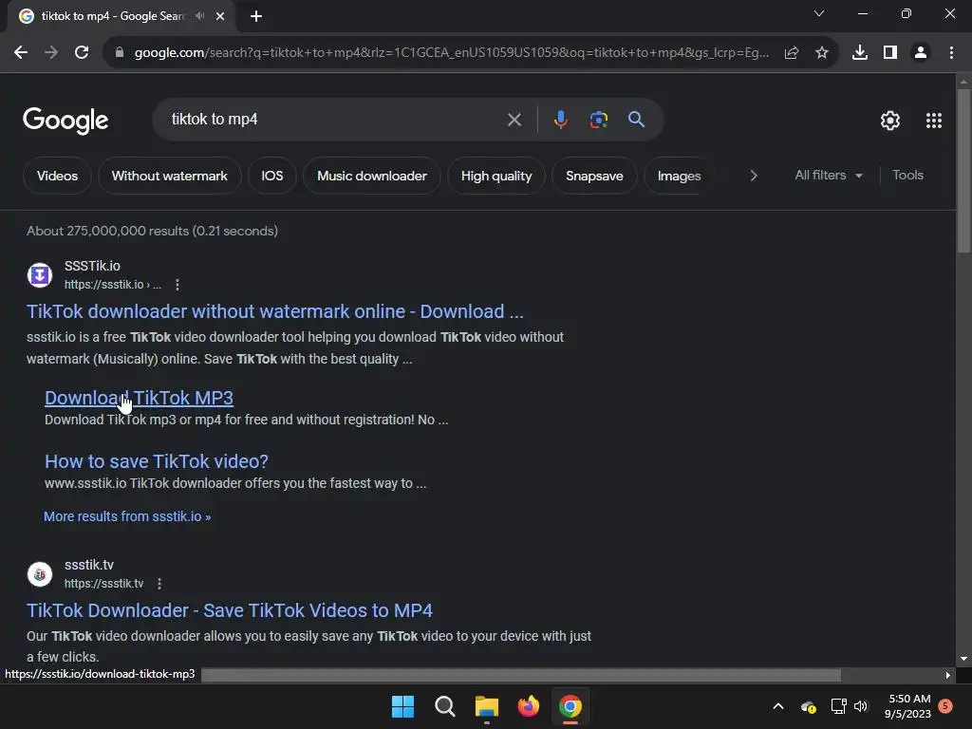Search by image with Google Lens

[599, 120]
